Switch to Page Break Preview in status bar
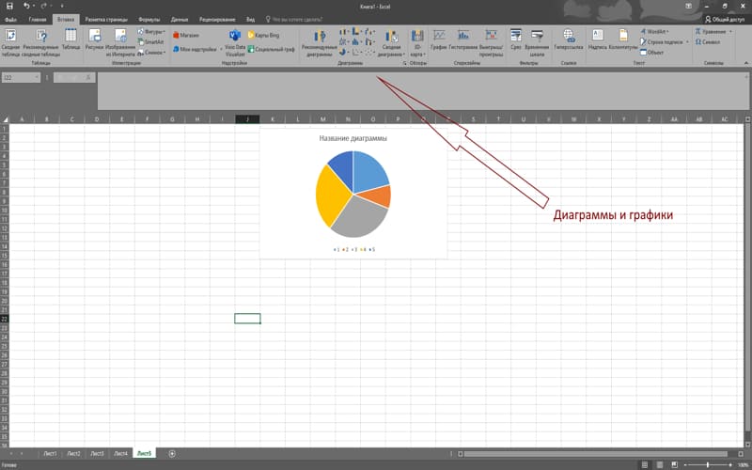Image resolution: width=752 pixels, height=470 pixels. tap(675, 464)
